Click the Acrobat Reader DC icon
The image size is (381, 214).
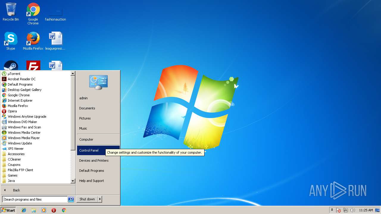pos(4,79)
